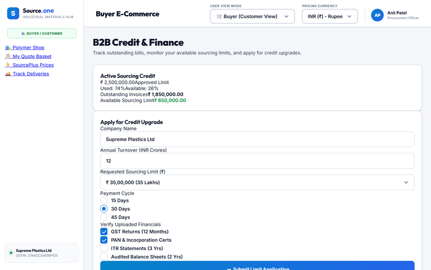The image size is (431, 270).
Task: Select the 15 Days payment cycle
Action: (104, 200)
